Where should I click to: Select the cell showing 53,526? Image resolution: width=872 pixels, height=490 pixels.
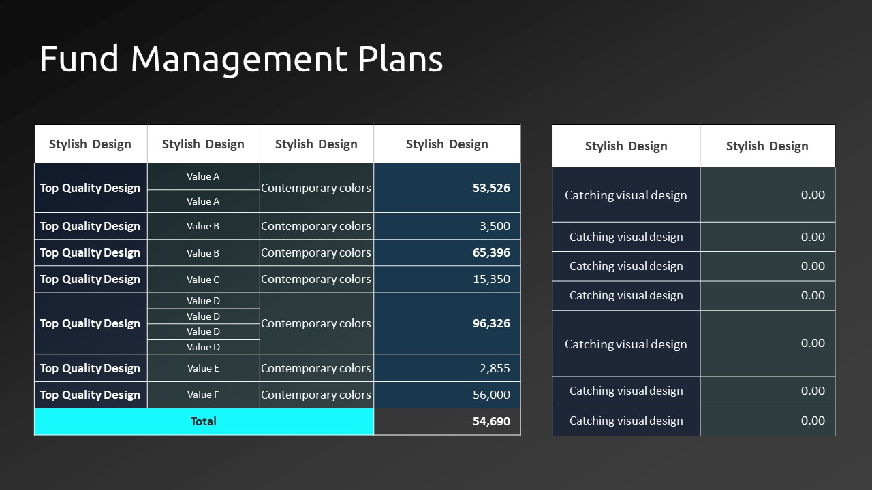(x=447, y=188)
